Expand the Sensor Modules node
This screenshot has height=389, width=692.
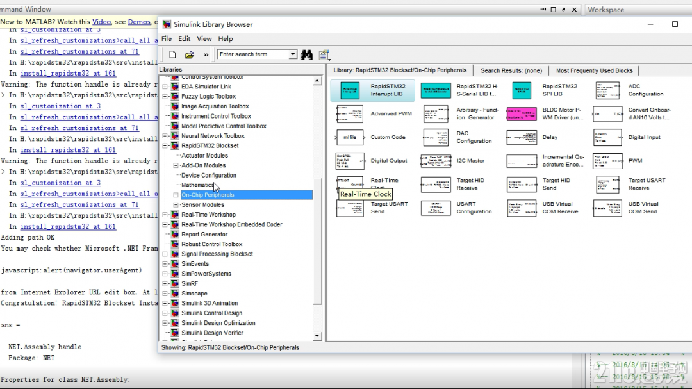176,205
